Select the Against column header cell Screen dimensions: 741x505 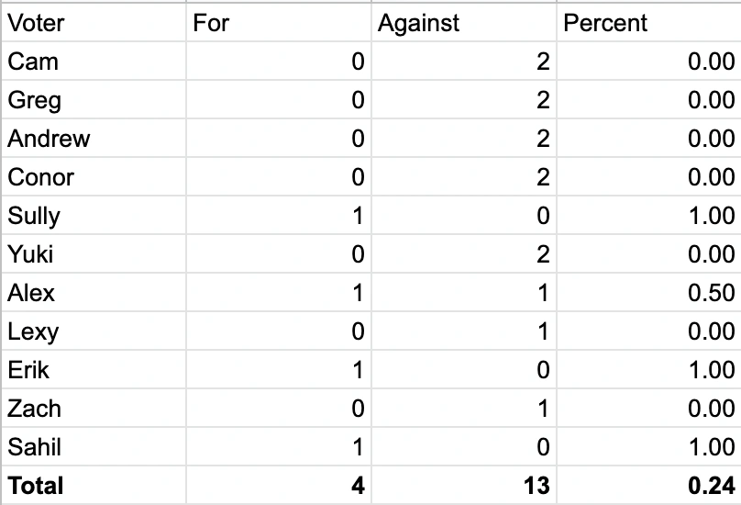pos(463,23)
